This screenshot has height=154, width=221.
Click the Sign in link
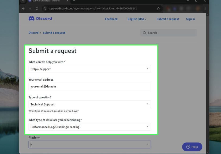pyautogui.click(x=190, y=19)
